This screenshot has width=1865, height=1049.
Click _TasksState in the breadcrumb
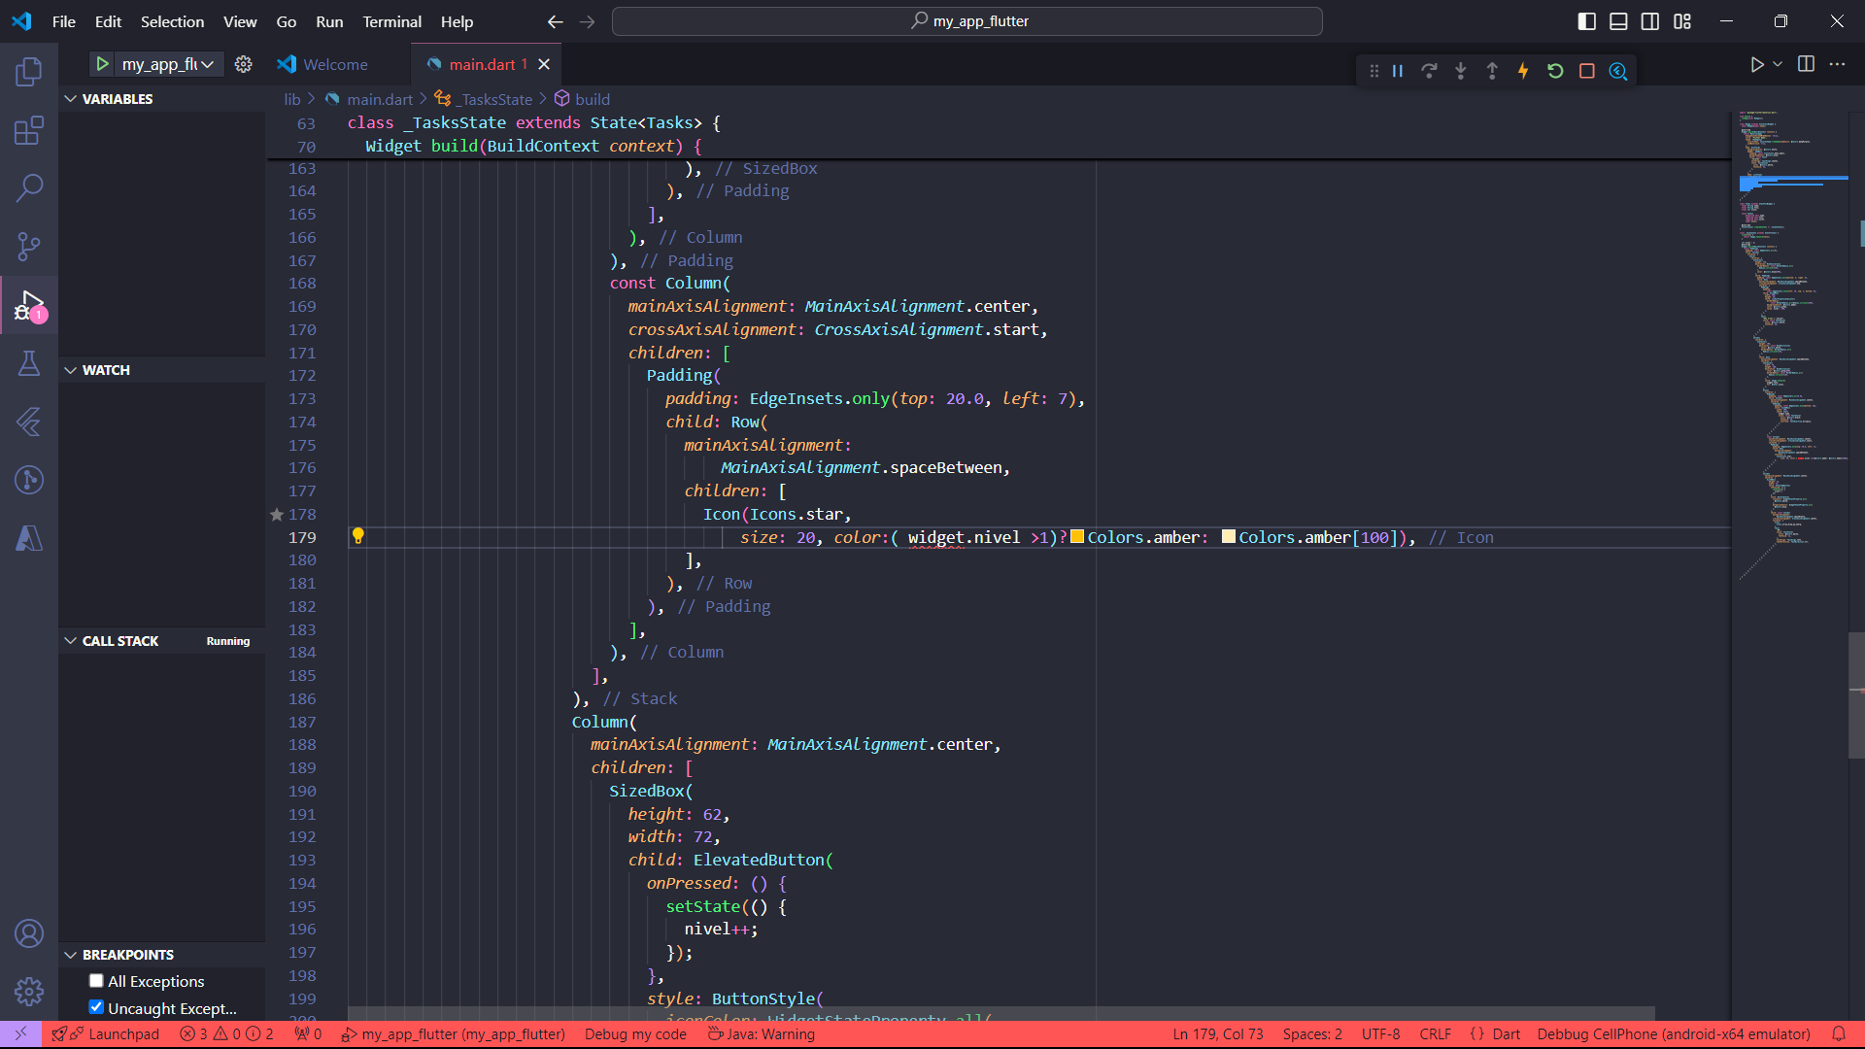click(496, 99)
